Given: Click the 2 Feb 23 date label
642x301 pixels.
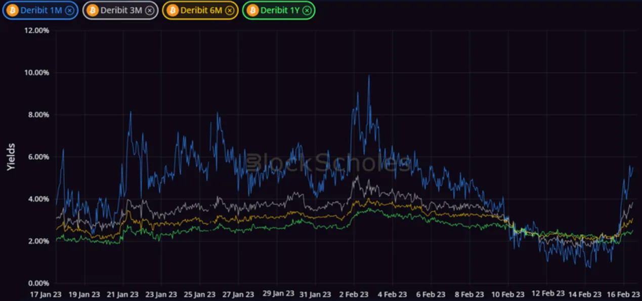Looking at the screenshot, I should [355, 294].
